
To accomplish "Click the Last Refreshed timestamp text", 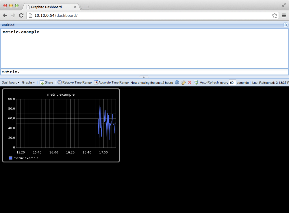I will pyautogui.click(x=271, y=83).
